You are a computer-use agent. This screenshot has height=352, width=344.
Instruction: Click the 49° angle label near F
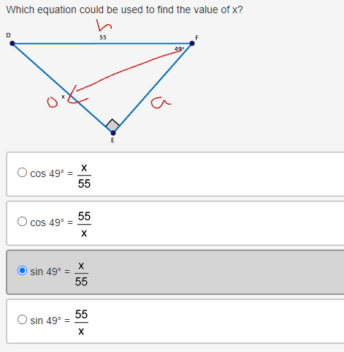coord(179,49)
